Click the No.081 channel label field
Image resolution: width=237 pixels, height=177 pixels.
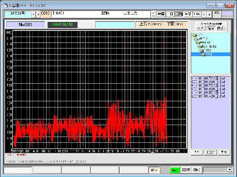[x=26, y=25]
